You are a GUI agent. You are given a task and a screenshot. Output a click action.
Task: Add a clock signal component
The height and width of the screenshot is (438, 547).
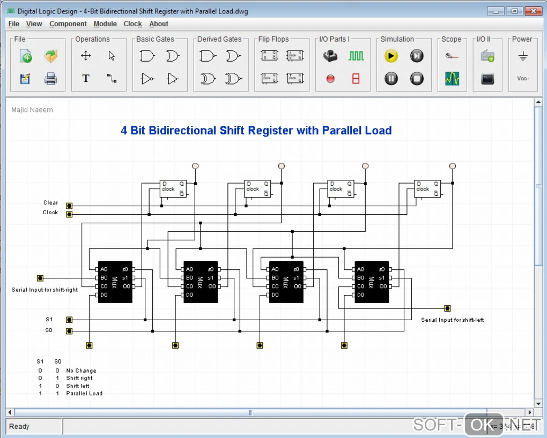click(356, 56)
